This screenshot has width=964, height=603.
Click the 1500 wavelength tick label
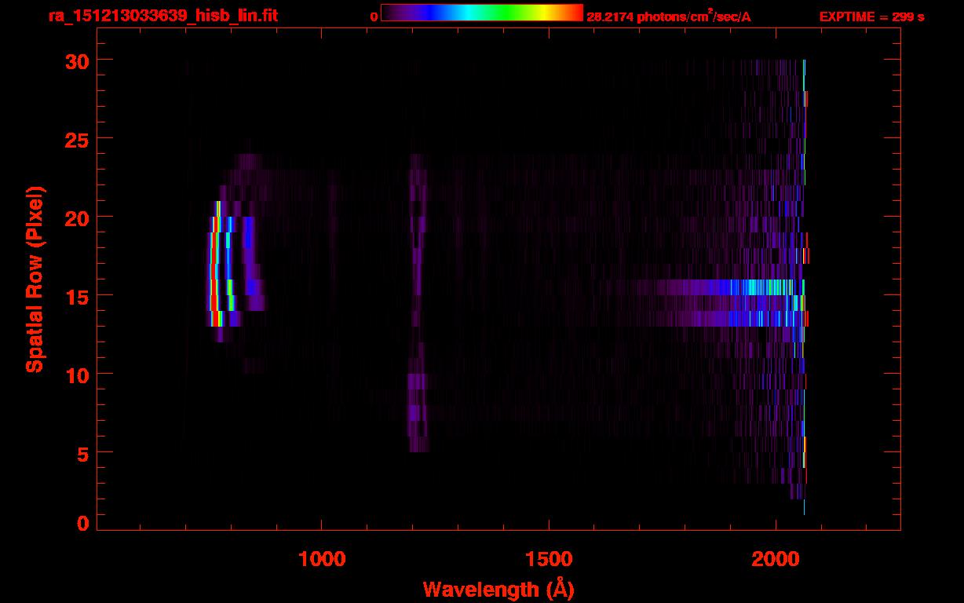pos(549,559)
